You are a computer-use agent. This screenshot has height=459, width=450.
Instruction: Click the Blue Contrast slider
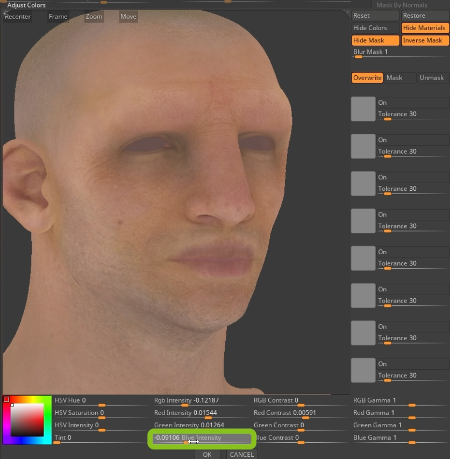pyautogui.click(x=301, y=439)
